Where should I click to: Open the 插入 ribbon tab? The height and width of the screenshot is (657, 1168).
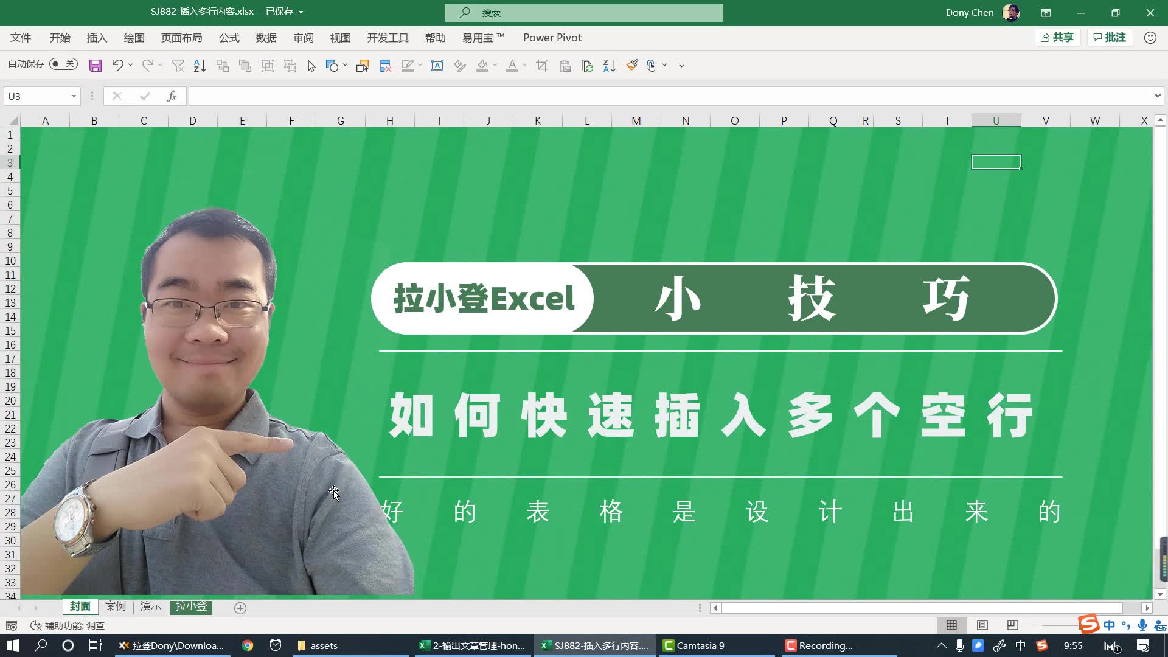(97, 38)
